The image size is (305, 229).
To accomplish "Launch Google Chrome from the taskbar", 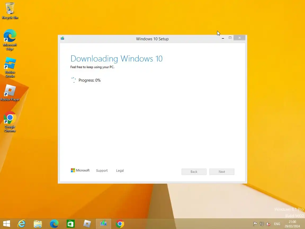I will tap(120, 224).
